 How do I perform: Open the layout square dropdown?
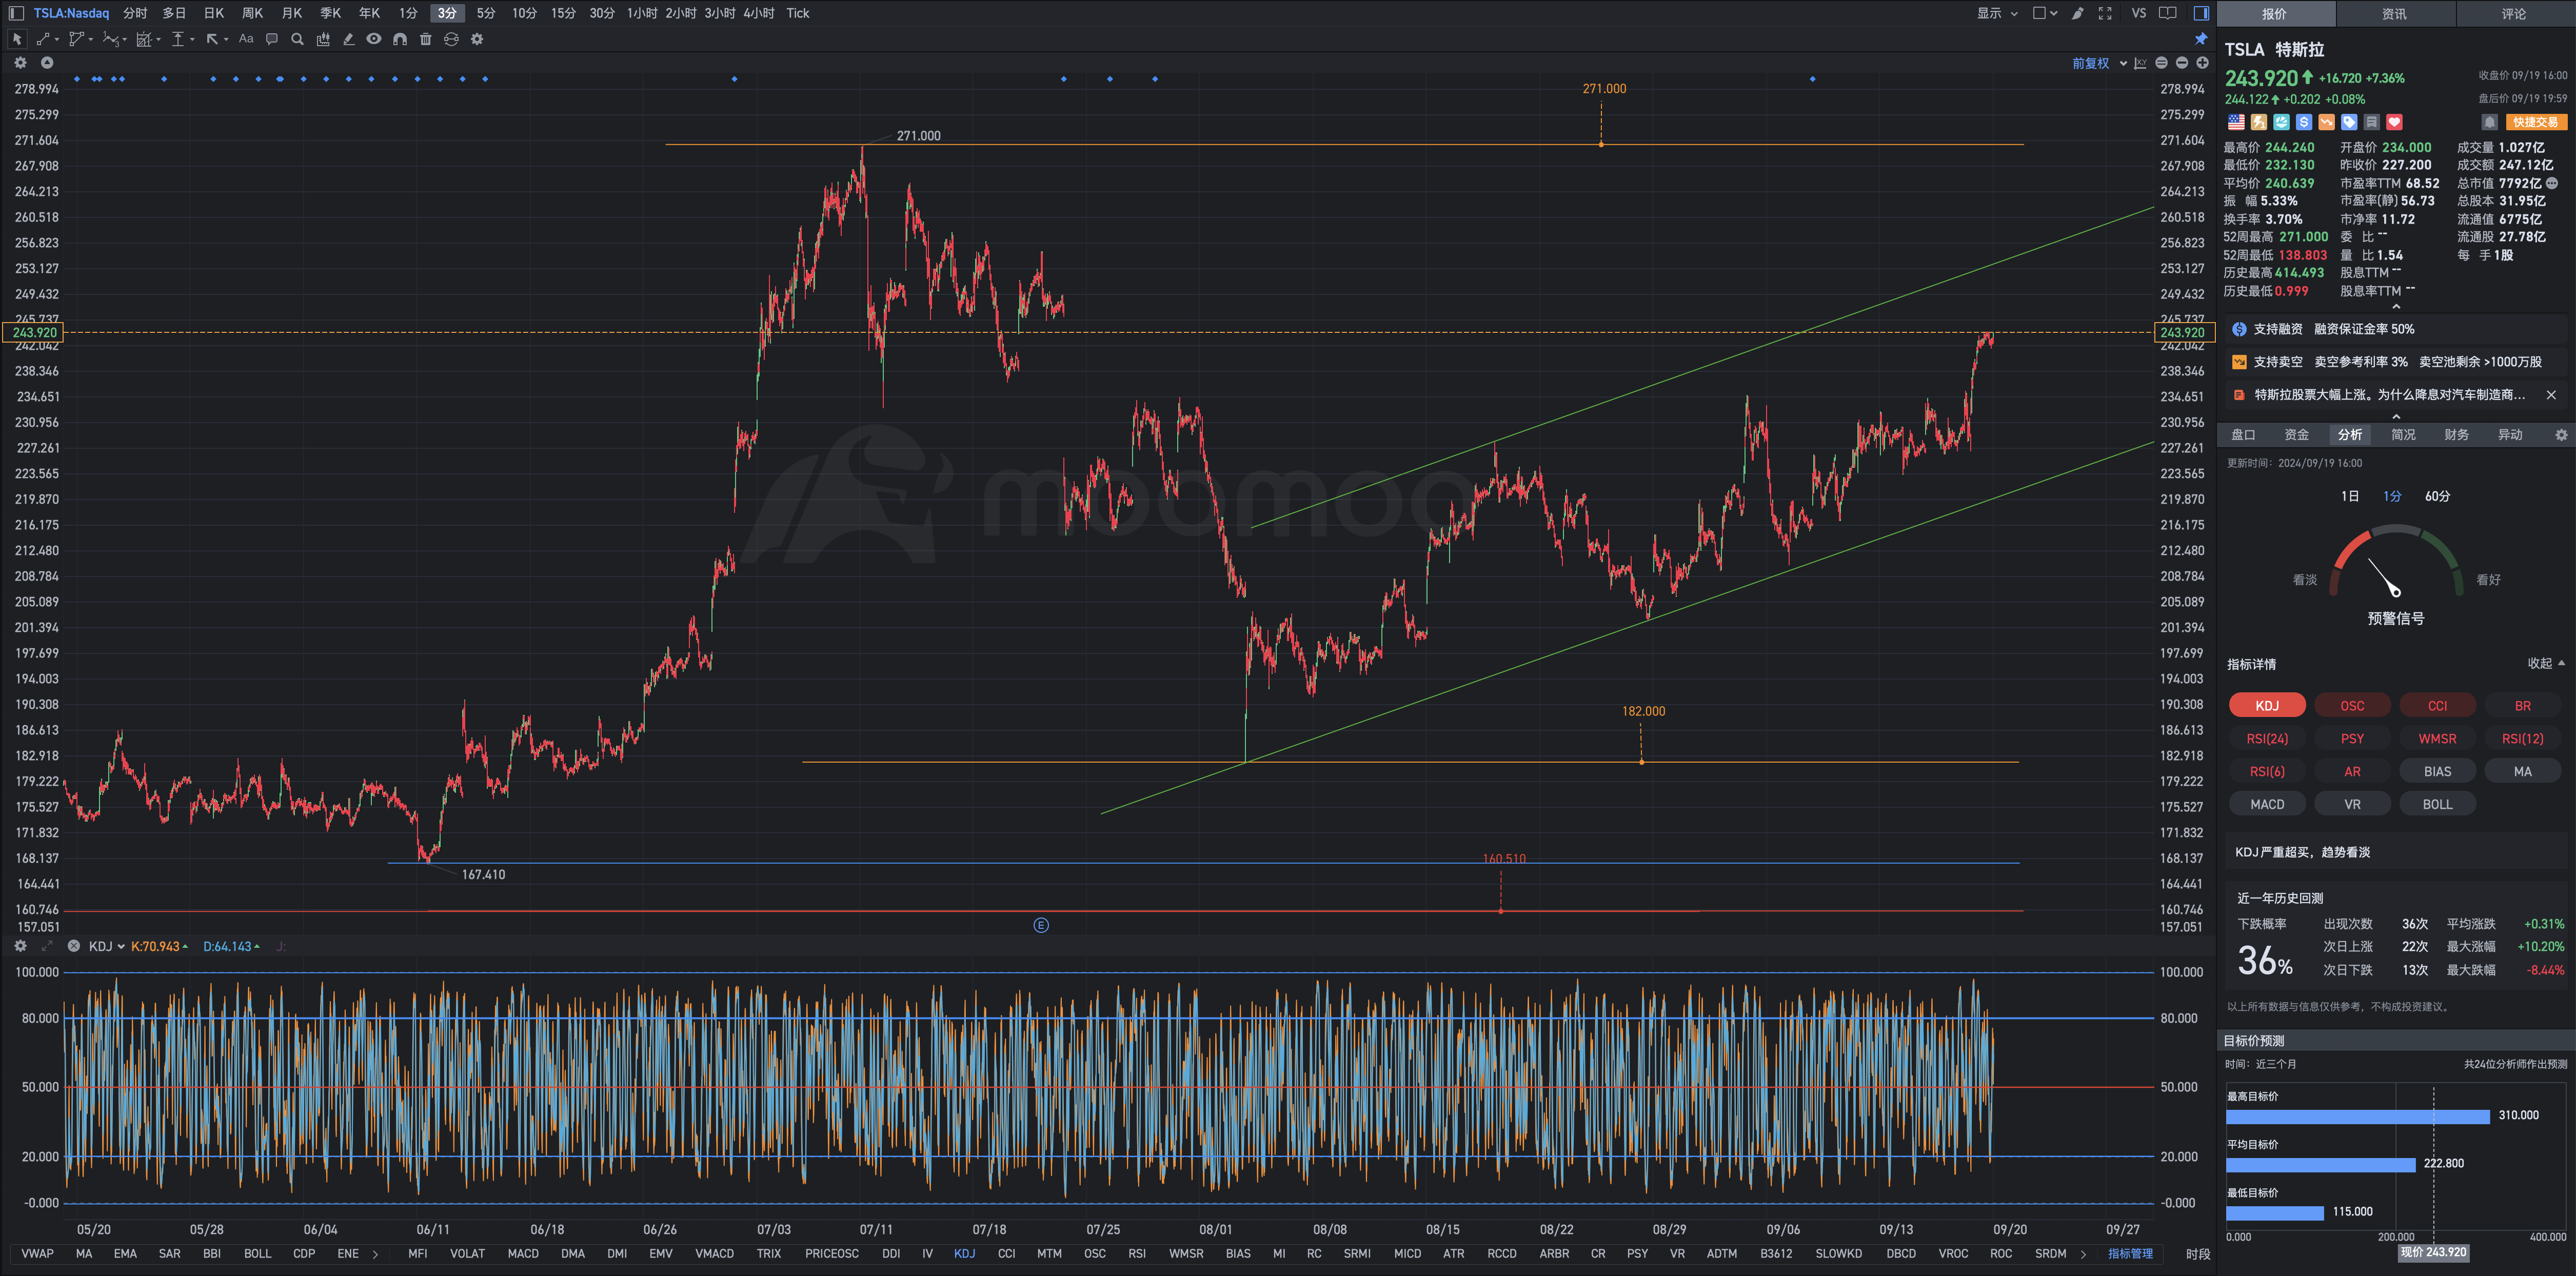pos(2045,13)
